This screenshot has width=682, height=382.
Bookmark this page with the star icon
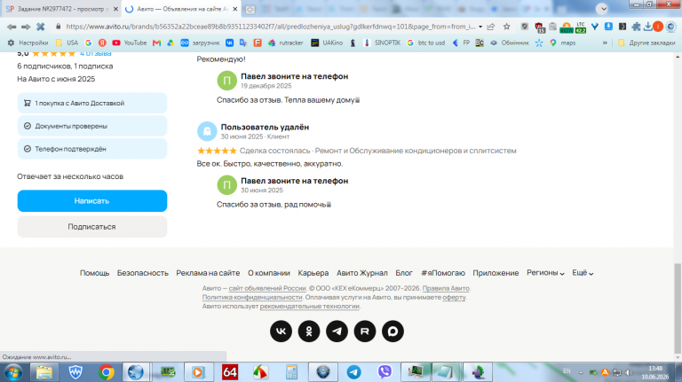click(507, 27)
